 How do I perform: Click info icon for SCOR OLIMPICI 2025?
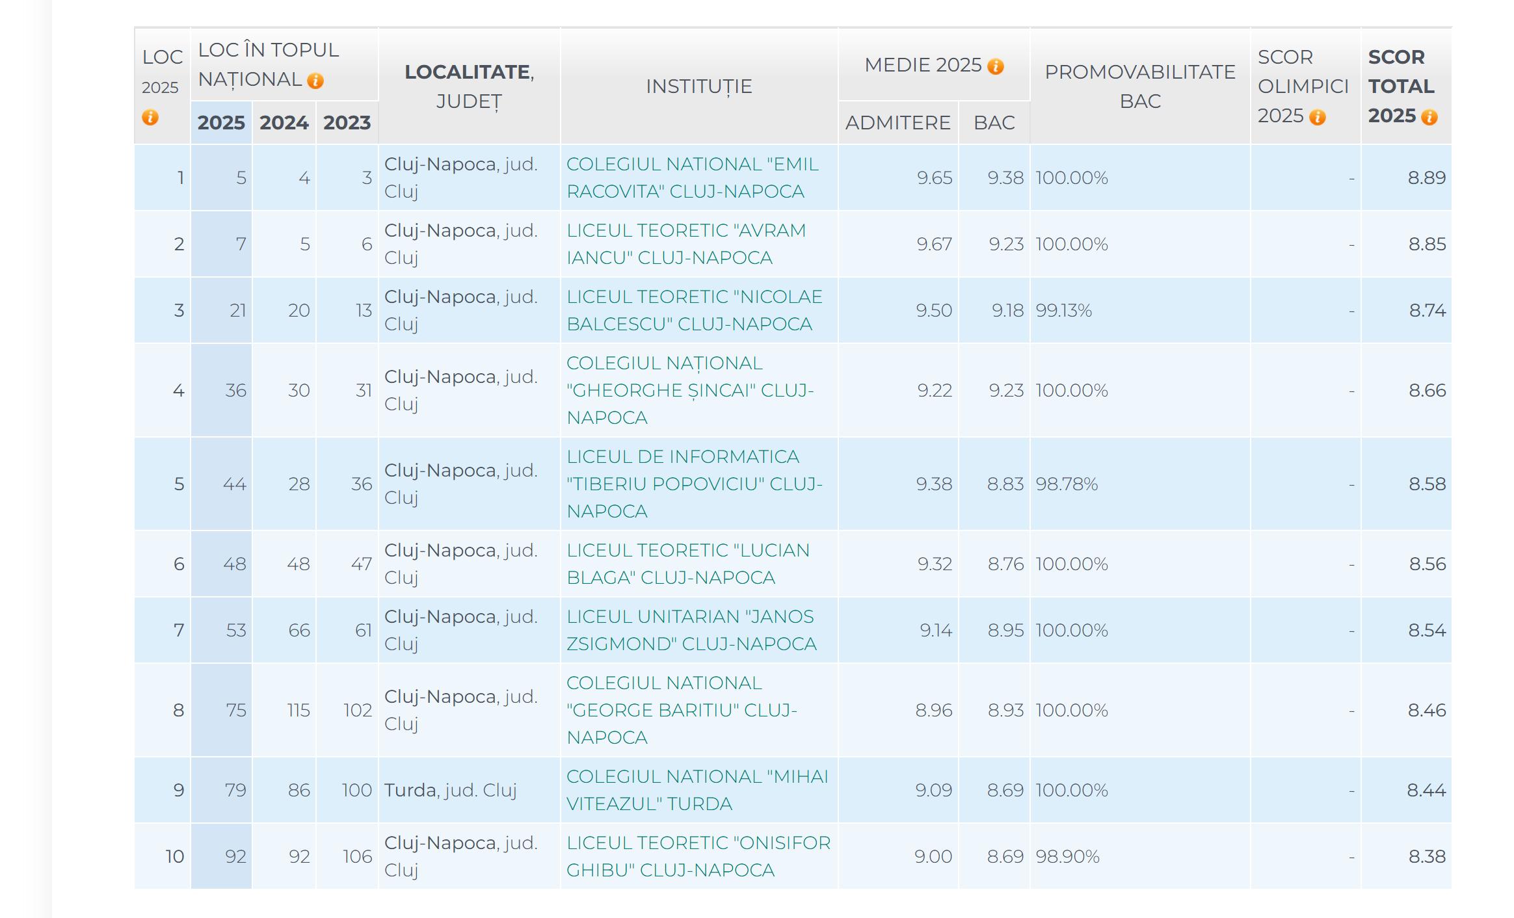tap(1318, 117)
